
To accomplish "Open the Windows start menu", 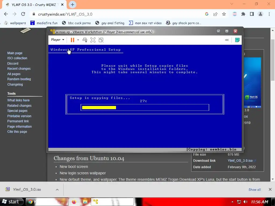I will 11,202.
